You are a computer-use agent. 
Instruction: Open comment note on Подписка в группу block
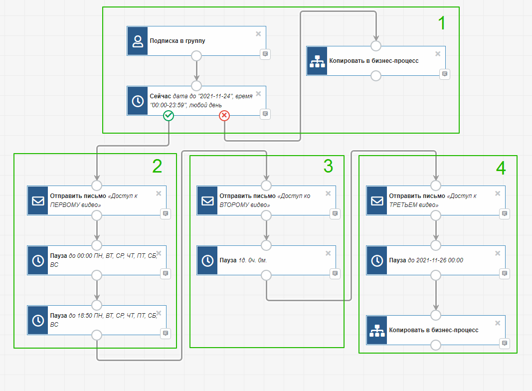pyautogui.click(x=265, y=54)
